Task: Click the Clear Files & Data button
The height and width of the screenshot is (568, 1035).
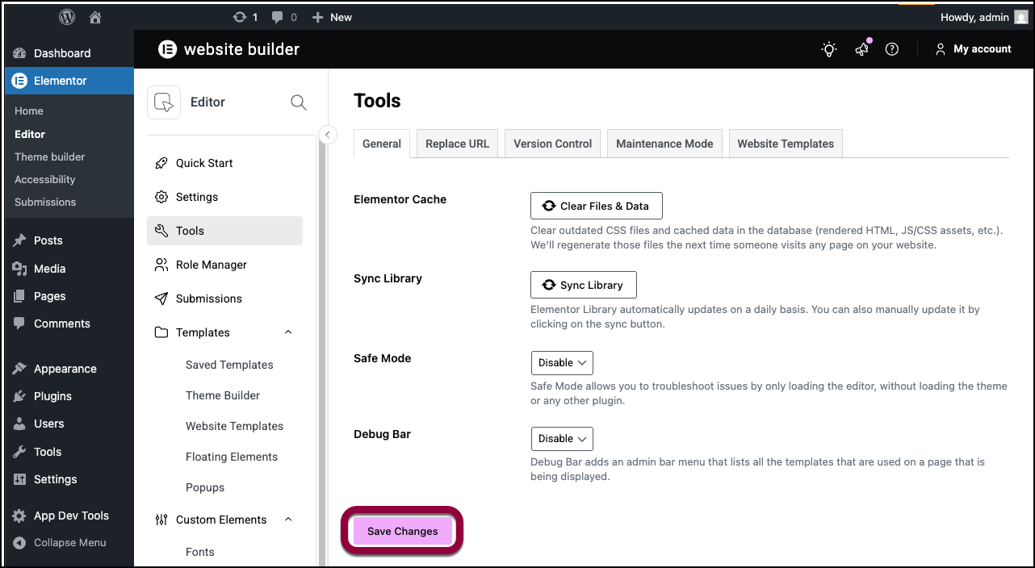Action: 596,206
